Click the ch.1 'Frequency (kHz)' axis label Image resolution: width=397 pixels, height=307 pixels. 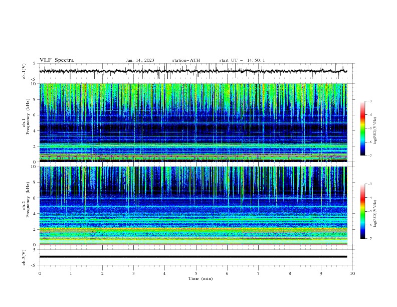click(x=28, y=115)
